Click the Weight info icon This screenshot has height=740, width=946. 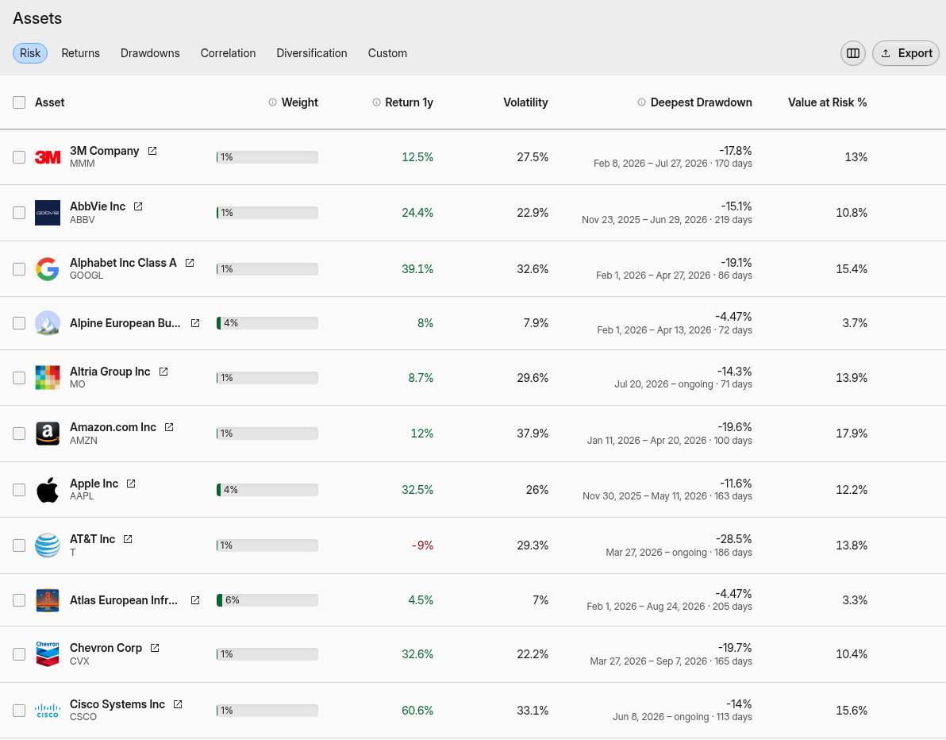pos(273,102)
